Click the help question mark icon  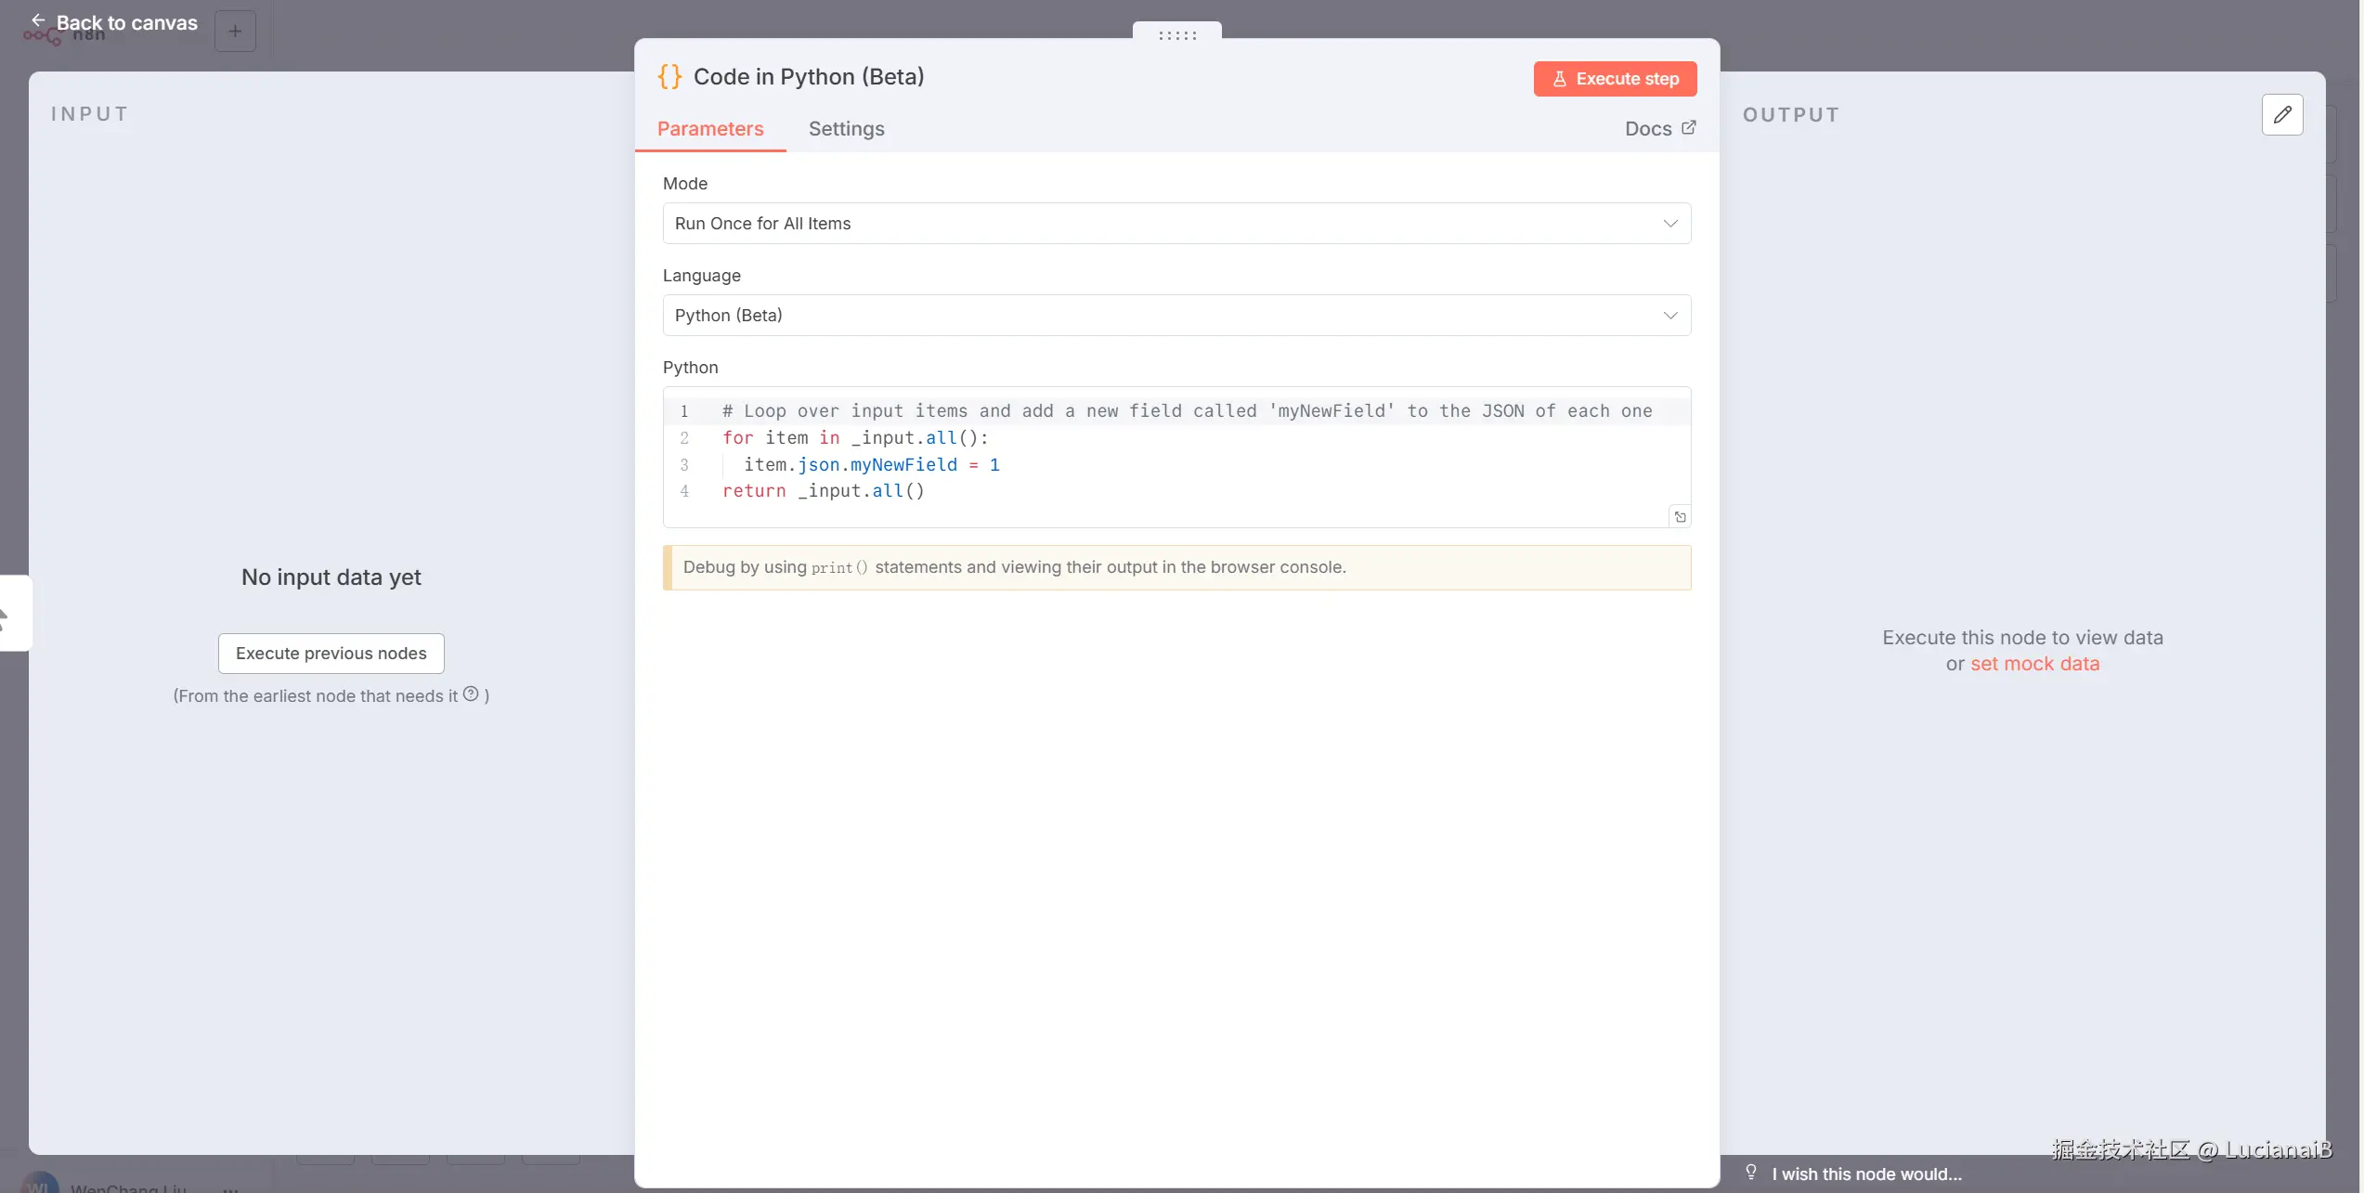tap(471, 694)
